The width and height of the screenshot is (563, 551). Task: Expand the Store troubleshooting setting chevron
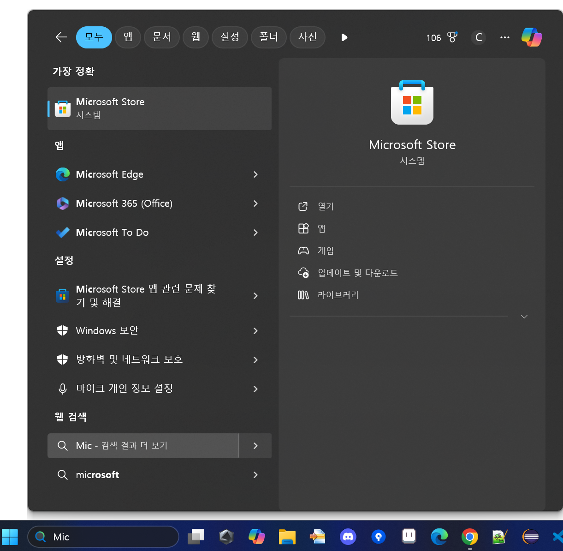tap(255, 296)
